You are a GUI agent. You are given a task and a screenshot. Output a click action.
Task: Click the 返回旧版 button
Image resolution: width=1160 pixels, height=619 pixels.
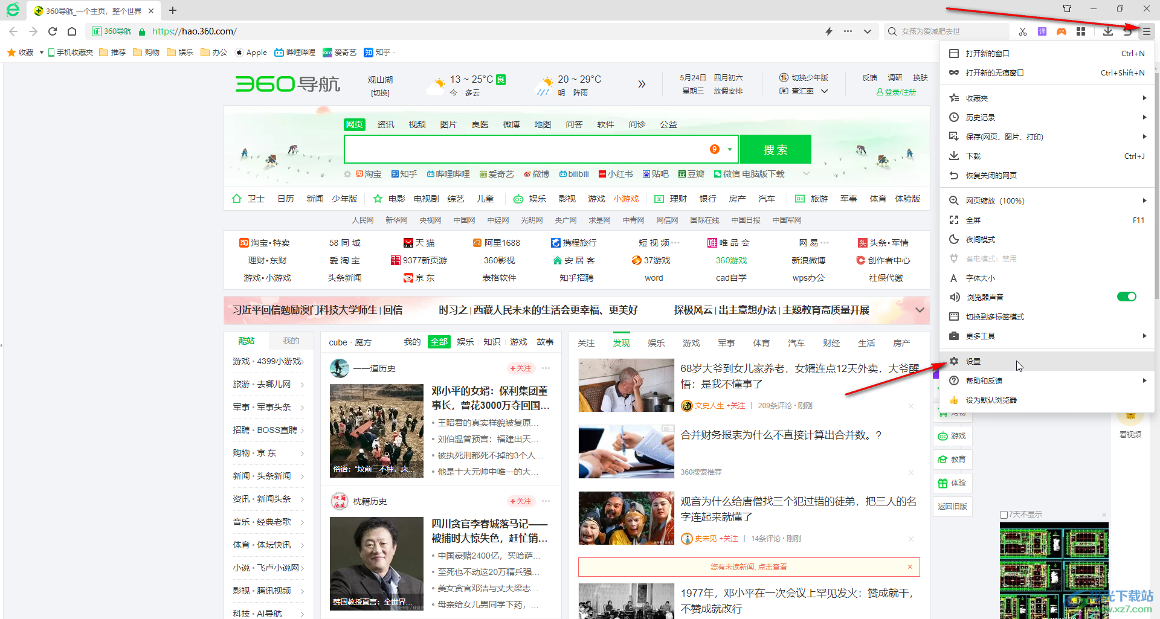coord(953,507)
